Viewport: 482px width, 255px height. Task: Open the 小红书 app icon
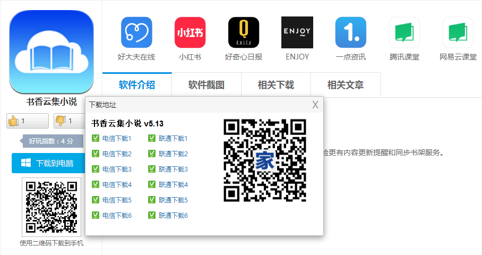coord(190,32)
